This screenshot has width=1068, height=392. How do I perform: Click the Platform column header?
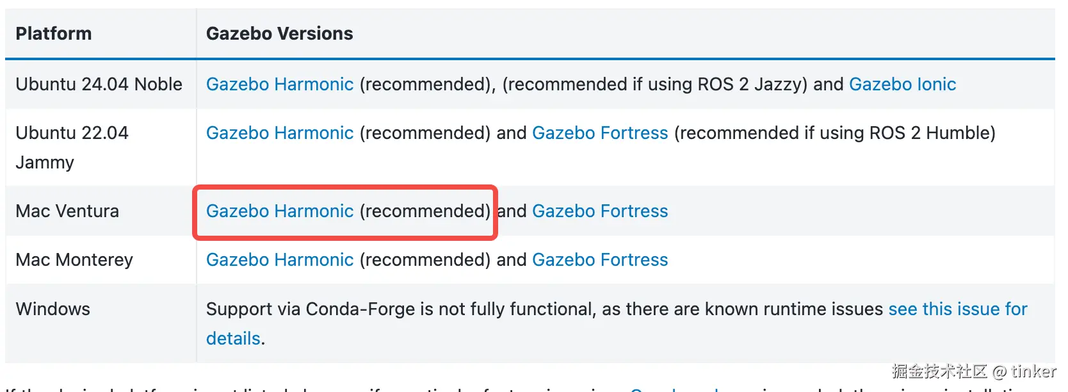click(x=54, y=33)
